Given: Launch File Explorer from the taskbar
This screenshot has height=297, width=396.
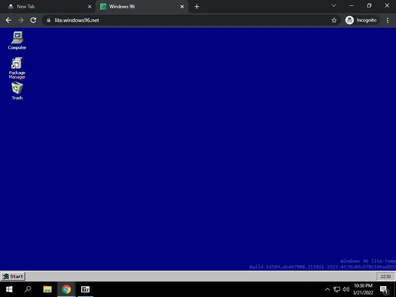Looking at the screenshot, I should pos(47,289).
